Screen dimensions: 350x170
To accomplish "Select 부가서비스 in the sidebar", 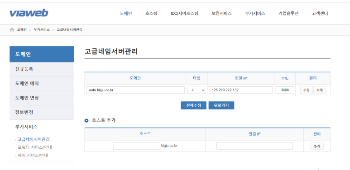I will (42, 127).
